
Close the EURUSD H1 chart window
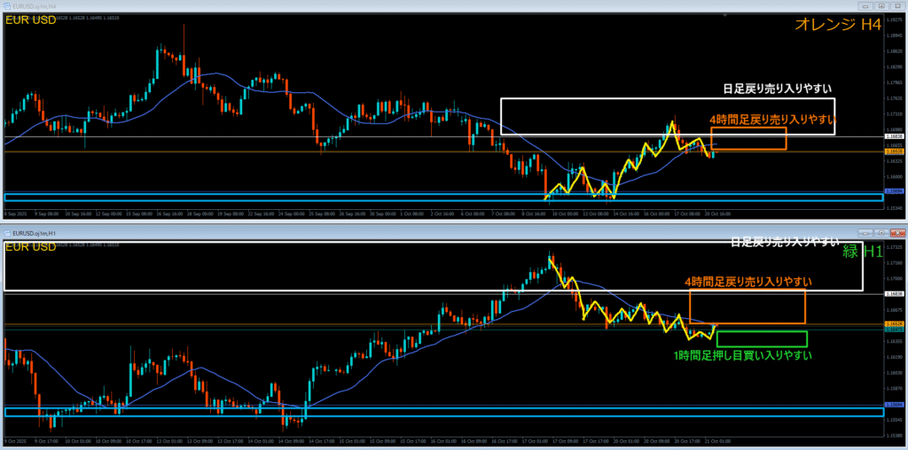896,232
